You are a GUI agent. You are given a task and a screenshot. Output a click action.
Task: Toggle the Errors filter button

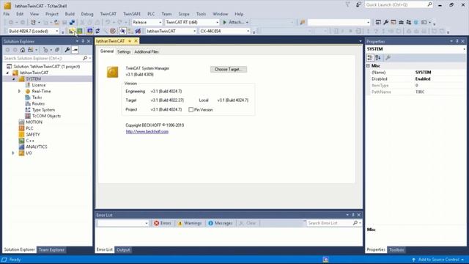tap(163, 223)
